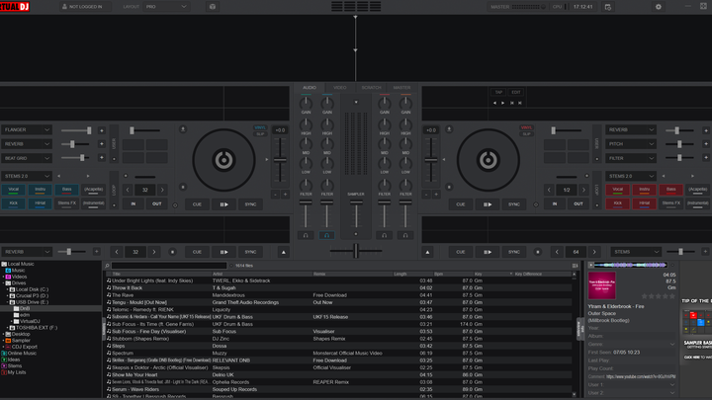Click the EDIT button on the right deck
Image resolution: width=712 pixels, height=400 pixels.
click(516, 92)
